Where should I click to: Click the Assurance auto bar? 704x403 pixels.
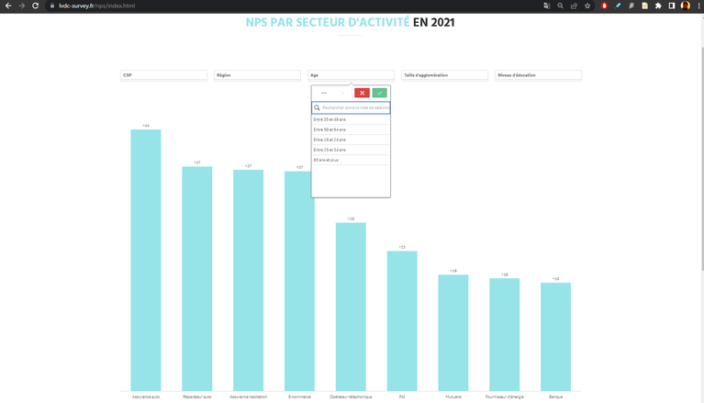146,260
